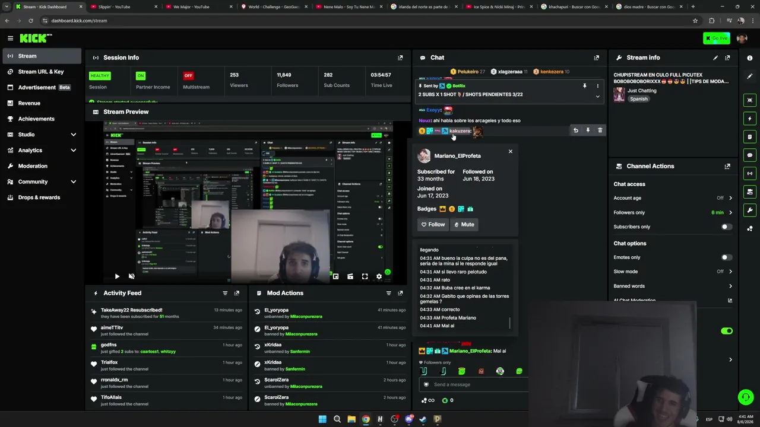The image size is (760, 427).
Task: Open File Explorer from the taskbar
Action: coord(351,419)
